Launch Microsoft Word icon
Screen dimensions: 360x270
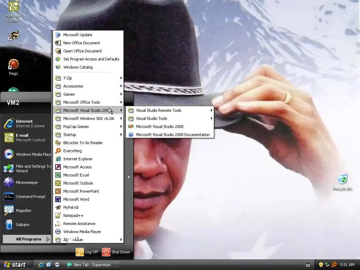point(58,199)
